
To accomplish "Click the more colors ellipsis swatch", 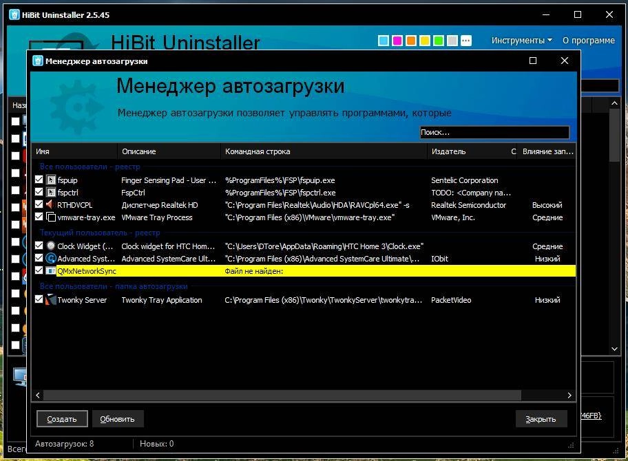I will (x=465, y=41).
